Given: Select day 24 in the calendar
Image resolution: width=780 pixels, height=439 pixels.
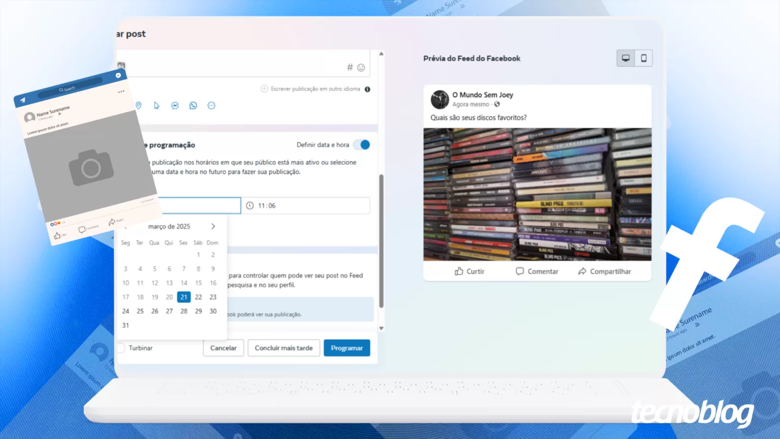Looking at the screenshot, I should click(x=125, y=311).
